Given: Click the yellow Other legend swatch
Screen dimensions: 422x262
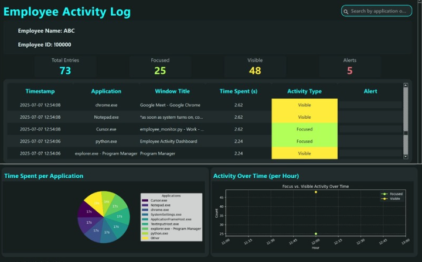Looking at the screenshot, I should [x=145, y=238].
